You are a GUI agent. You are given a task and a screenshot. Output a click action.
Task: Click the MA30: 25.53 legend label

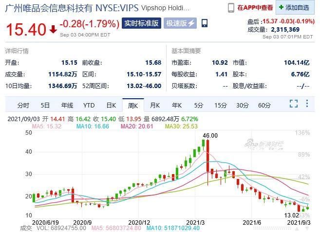pos(181,126)
